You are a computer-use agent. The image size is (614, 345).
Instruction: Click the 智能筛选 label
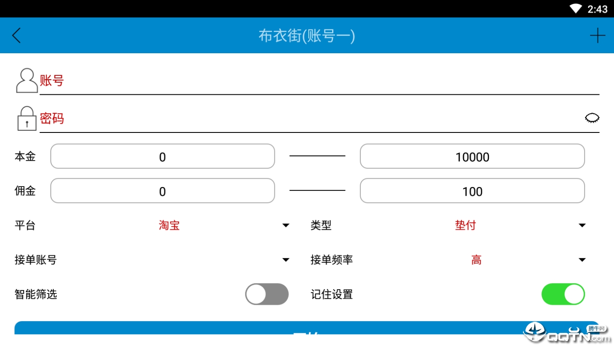tap(36, 294)
